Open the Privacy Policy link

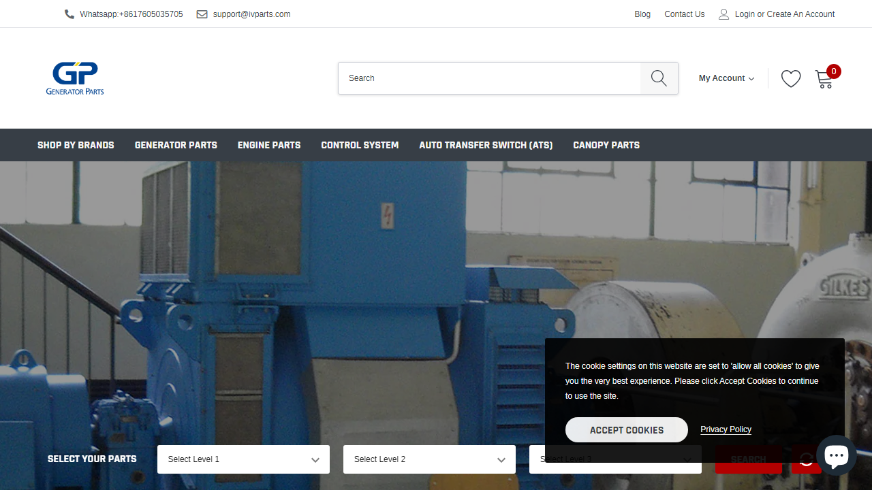coord(726,429)
